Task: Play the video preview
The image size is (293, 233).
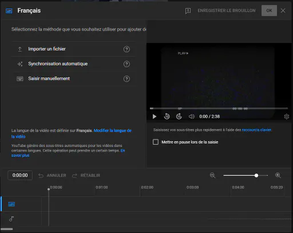Action: [x=155, y=116]
